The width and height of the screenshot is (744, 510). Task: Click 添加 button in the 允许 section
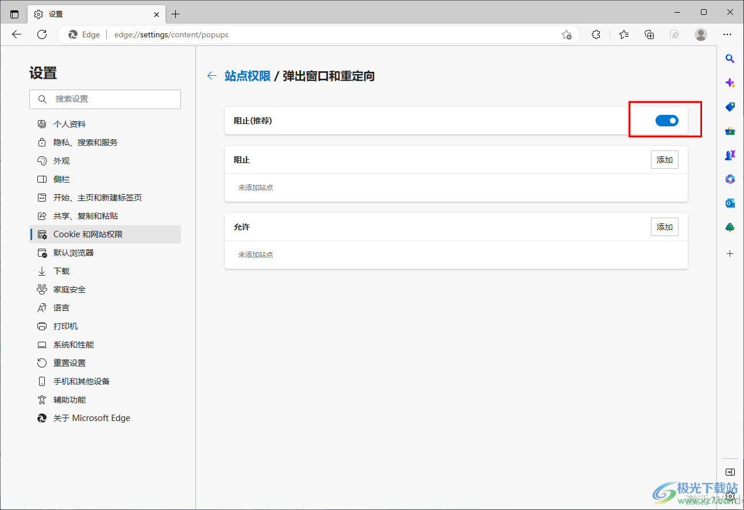[x=665, y=227]
